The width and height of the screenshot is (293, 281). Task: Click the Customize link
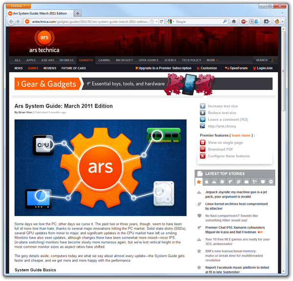(x=207, y=68)
